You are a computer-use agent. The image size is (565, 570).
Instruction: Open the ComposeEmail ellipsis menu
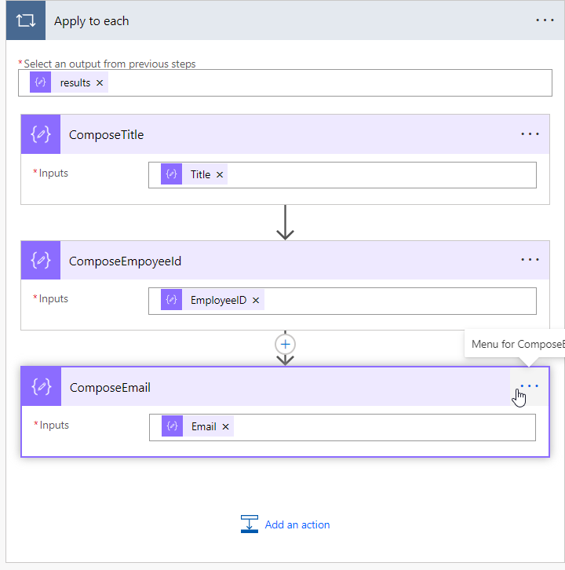click(x=530, y=386)
